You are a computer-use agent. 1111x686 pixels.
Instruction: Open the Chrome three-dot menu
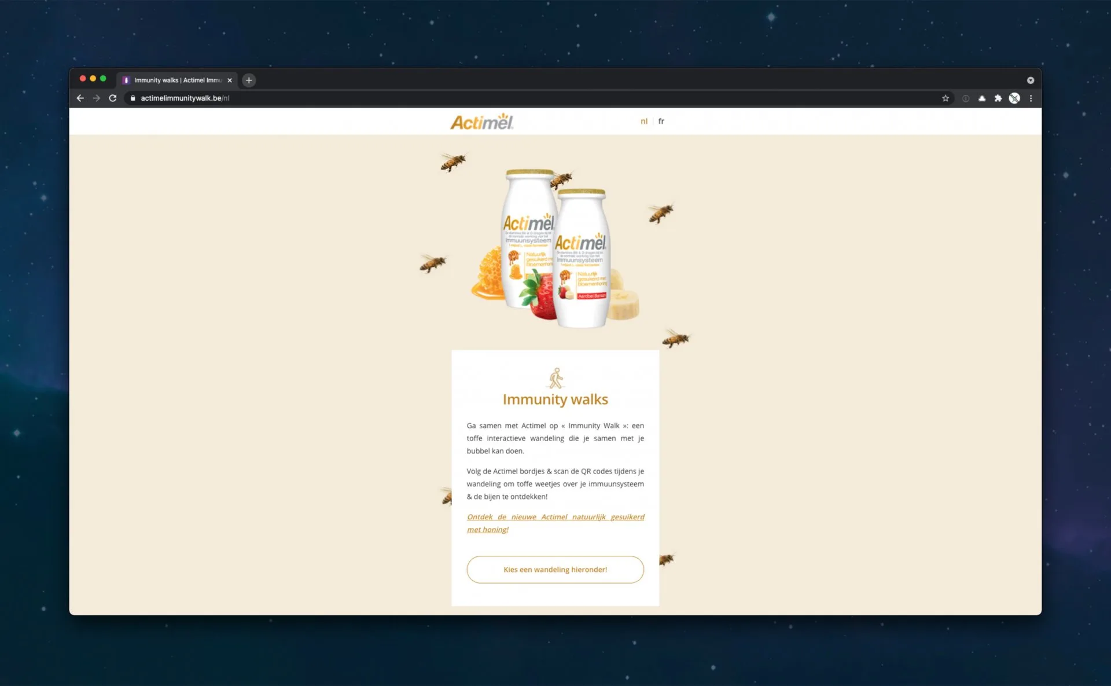pyautogui.click(x=1031, y=98)
